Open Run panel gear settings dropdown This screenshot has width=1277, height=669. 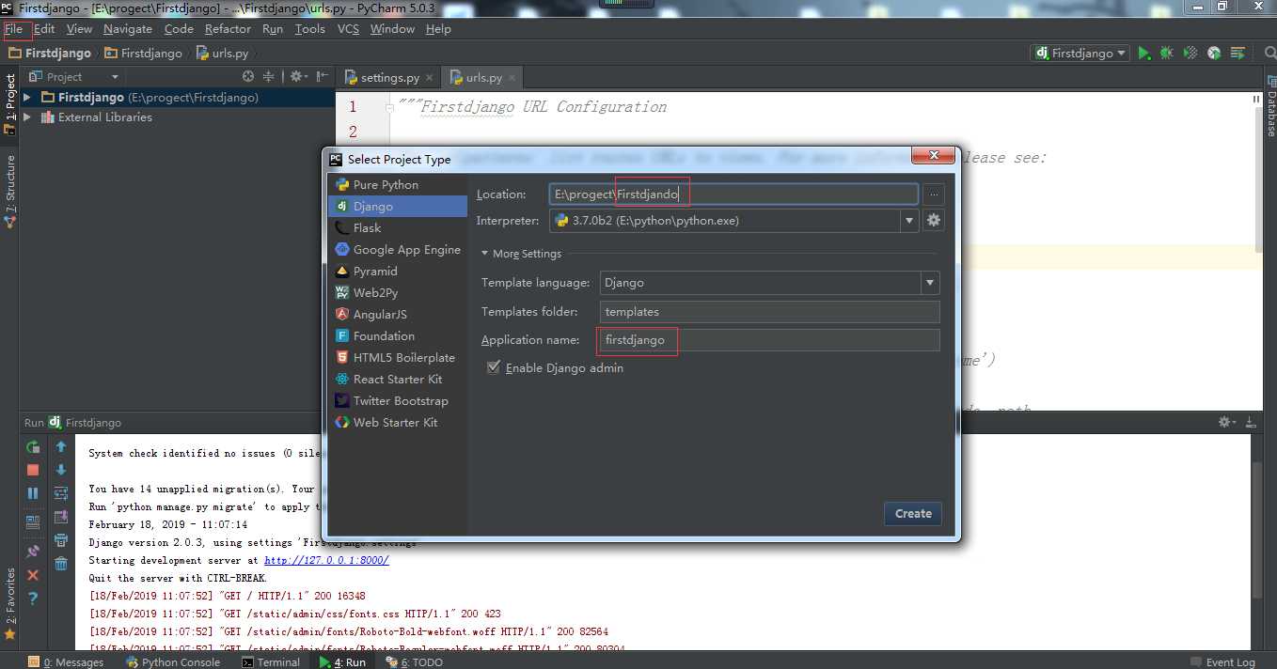(x=1227, y=423)
